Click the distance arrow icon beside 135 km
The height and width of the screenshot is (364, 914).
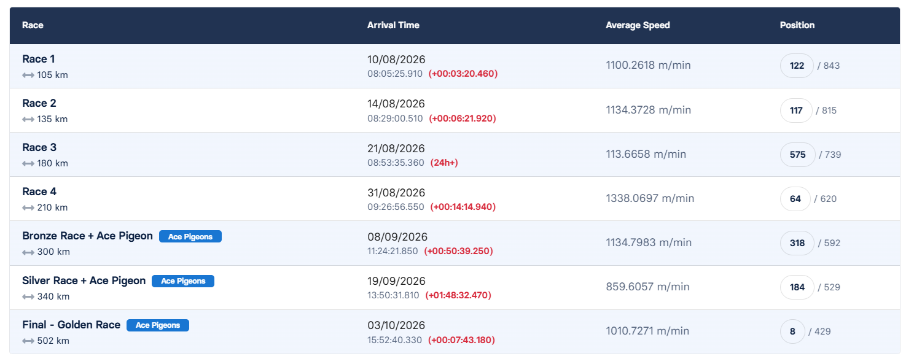click(28, 119)
